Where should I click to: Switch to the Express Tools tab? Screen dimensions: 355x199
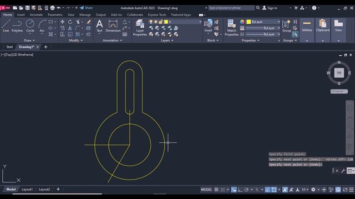click(x=157, y=15)
